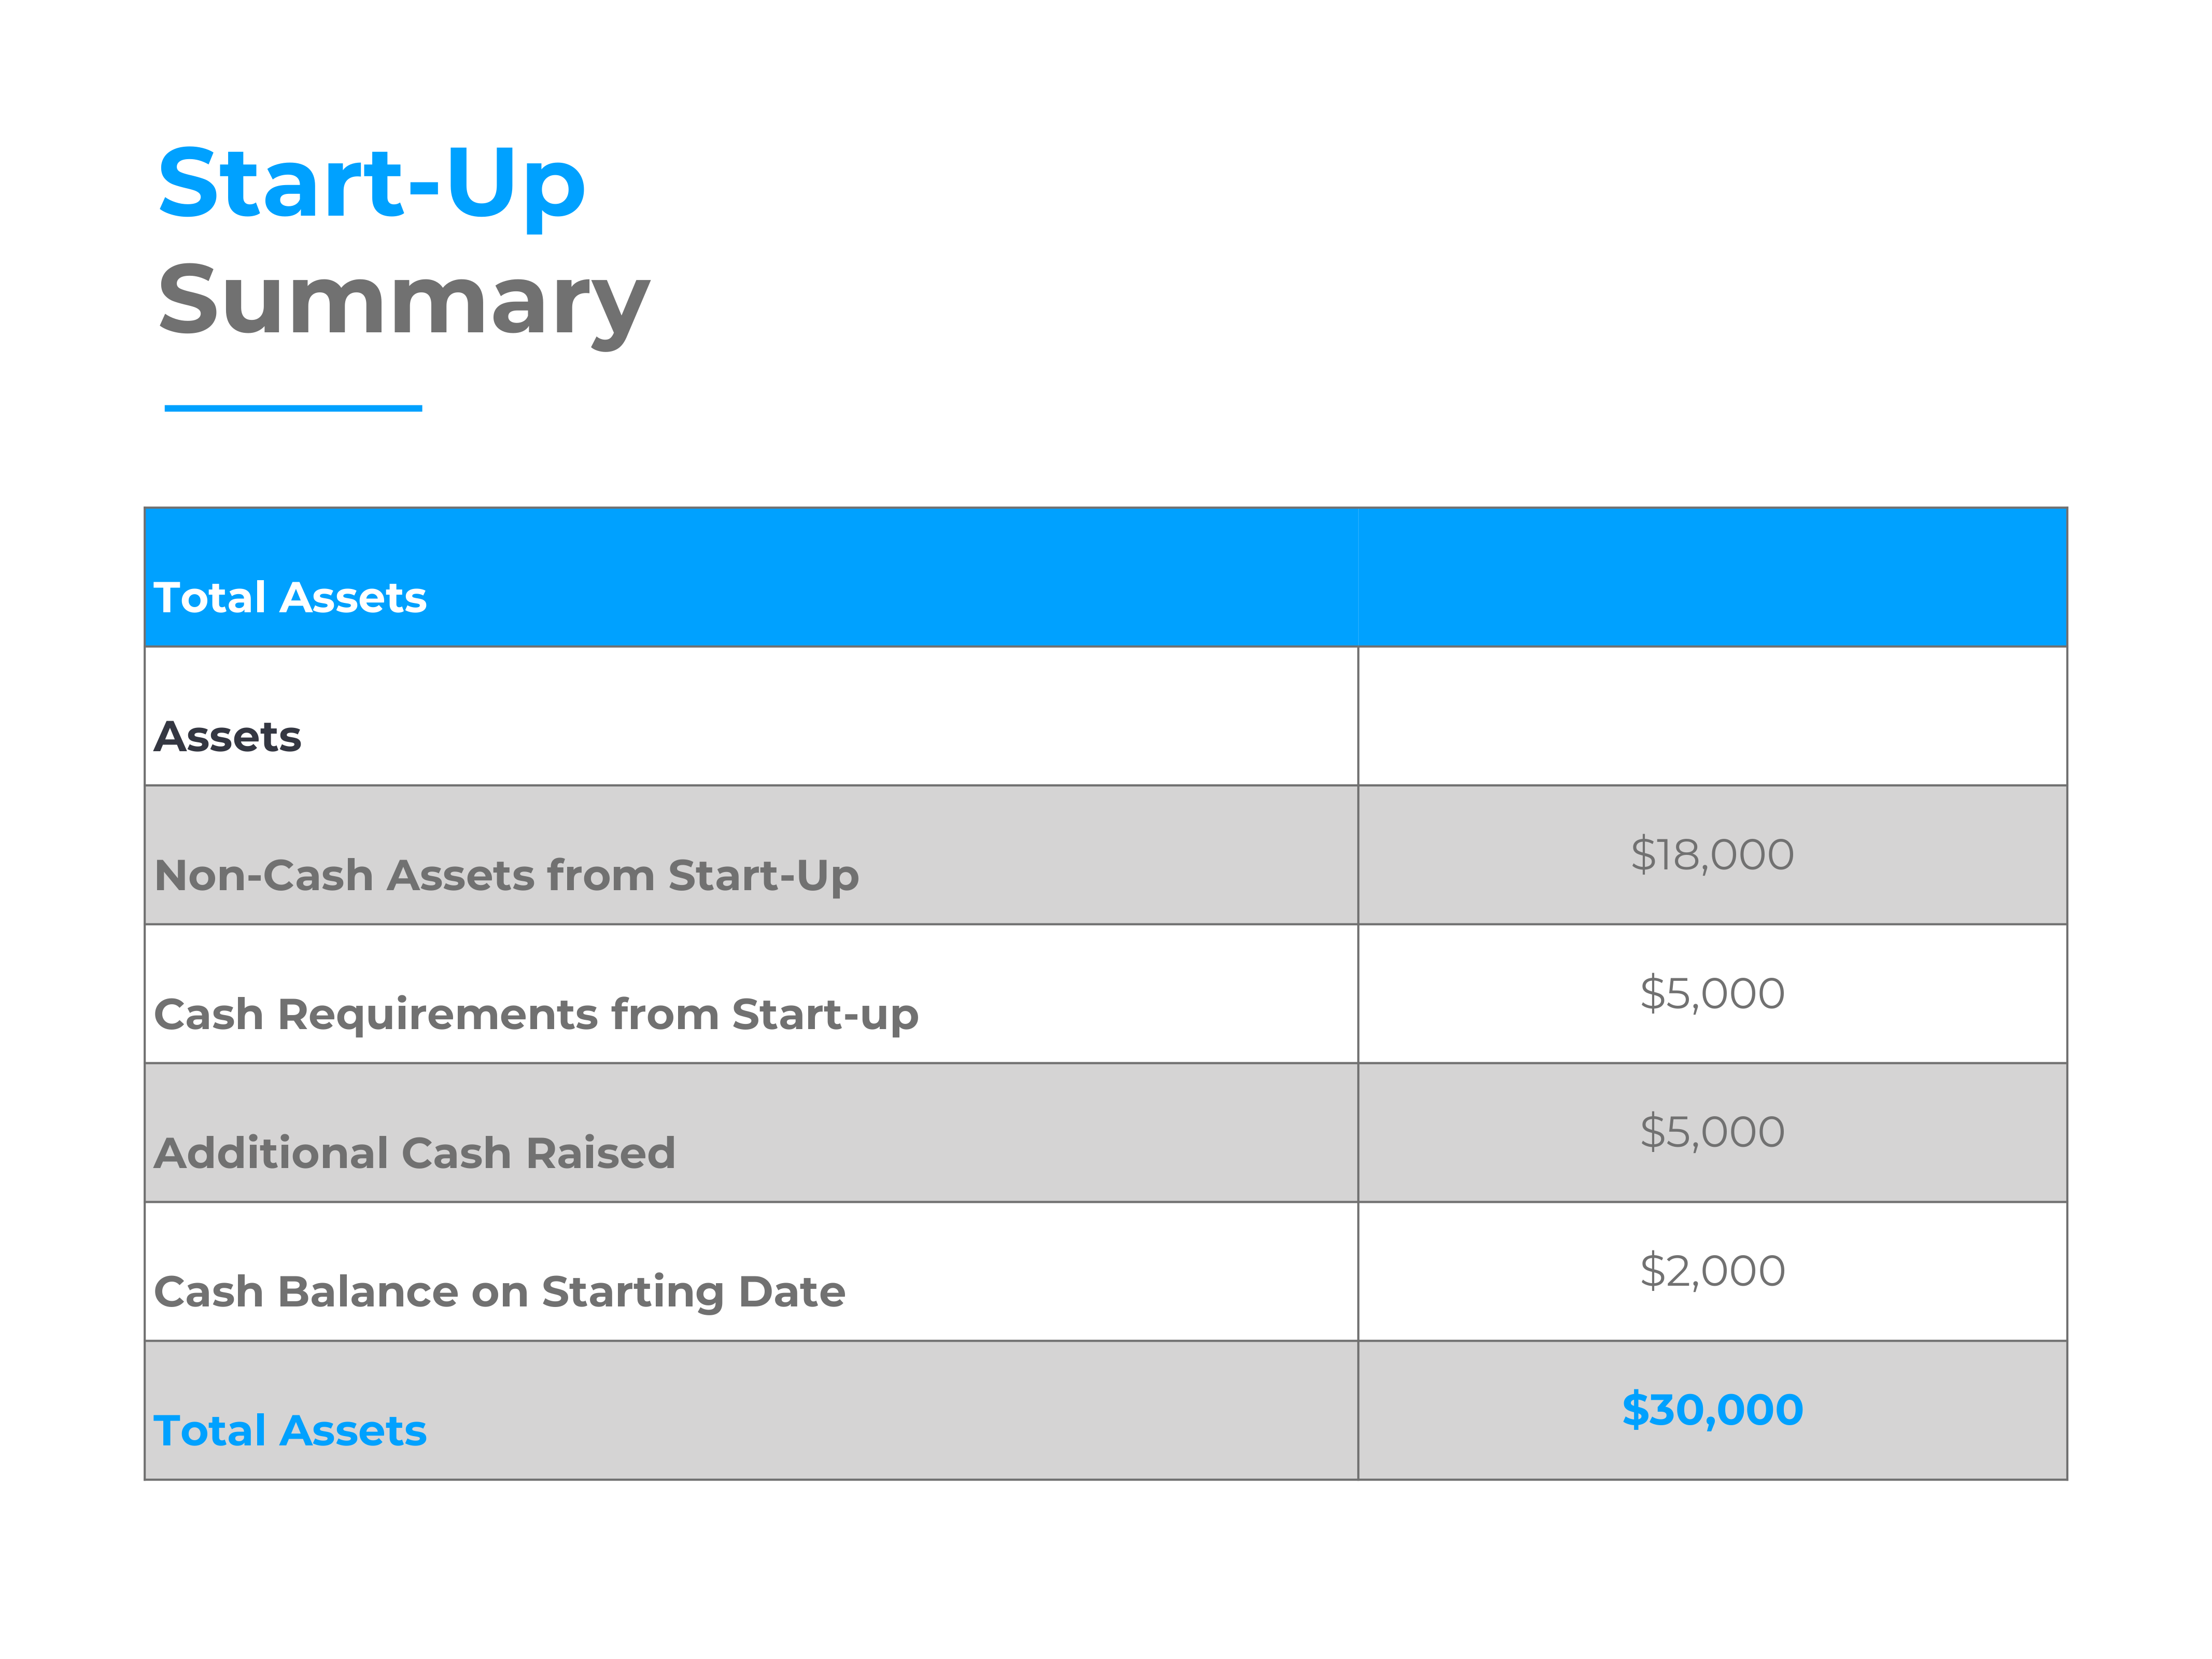This screenshot has height=1659, width=2212.
Task: Click the word Raised in Additional Cash row
Action: click(601, 1153)
